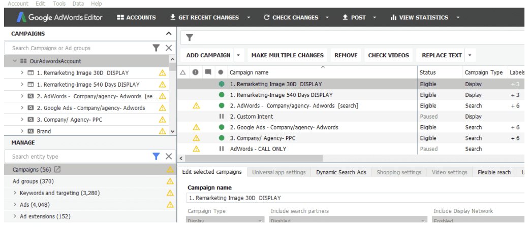Image resolution: width=528 pixels, height=227 pixels.
Task: Clear entity type search with X icon
Action: click(x=169, y=157)
